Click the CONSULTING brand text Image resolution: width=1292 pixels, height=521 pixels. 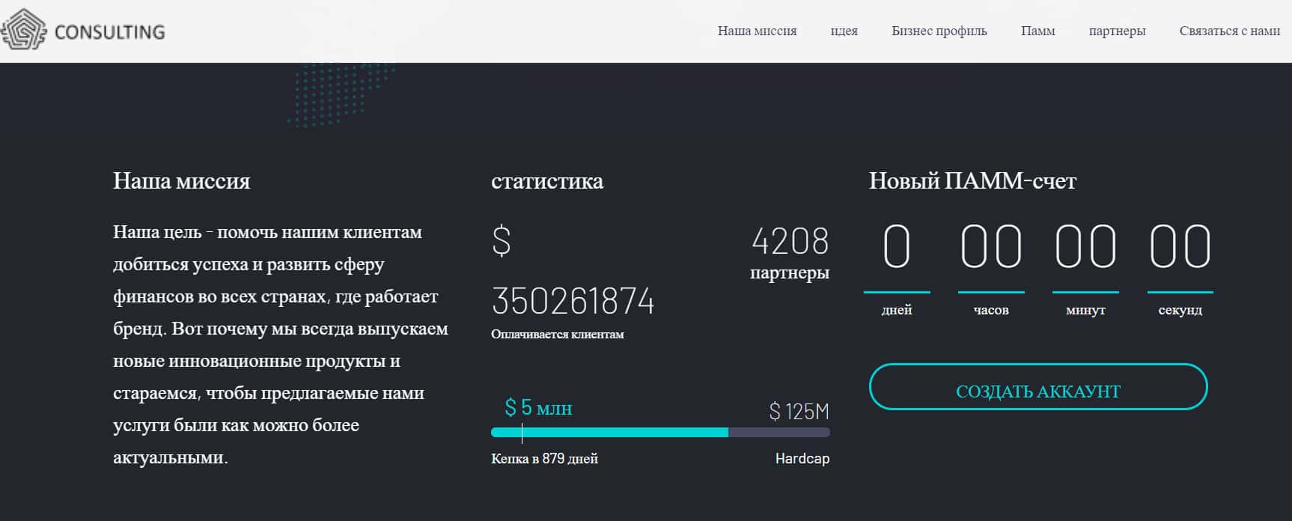click(x=109, y=31)
